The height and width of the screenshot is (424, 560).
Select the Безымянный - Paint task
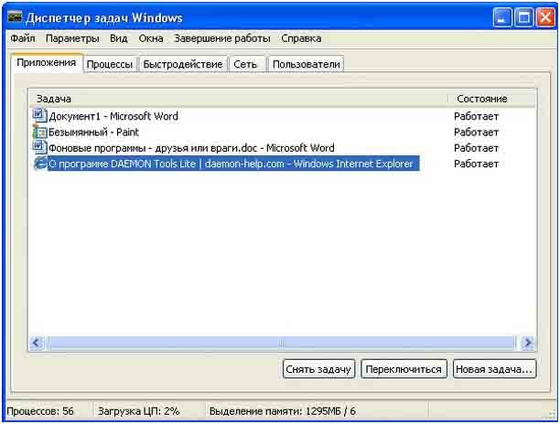click(93, 132)
